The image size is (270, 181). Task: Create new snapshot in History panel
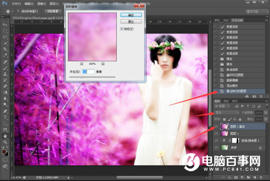pyautogui.click(x=254, y=96)
